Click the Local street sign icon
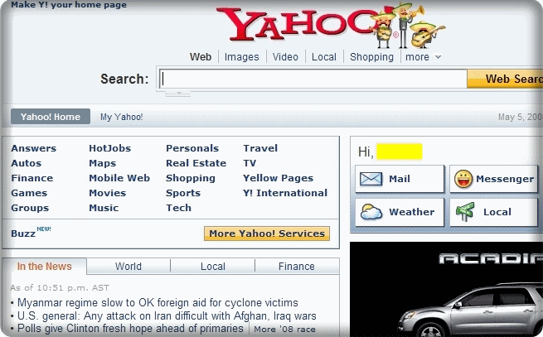 click(465, 212)
